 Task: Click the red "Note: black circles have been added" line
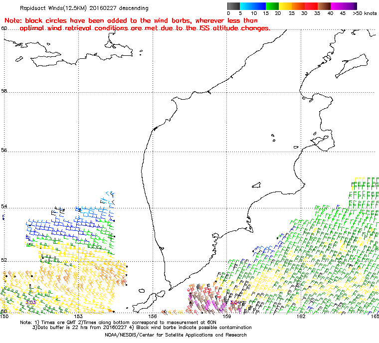click(131, 20)
